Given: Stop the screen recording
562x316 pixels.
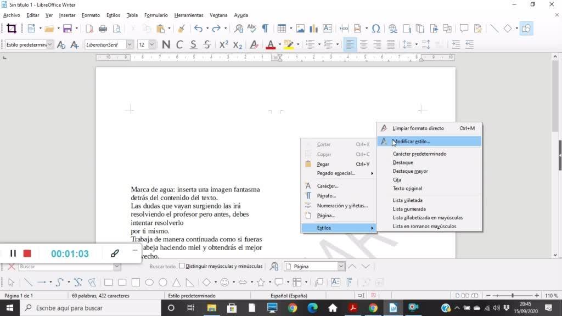Looking at the screenshot, I should (27, 253).
